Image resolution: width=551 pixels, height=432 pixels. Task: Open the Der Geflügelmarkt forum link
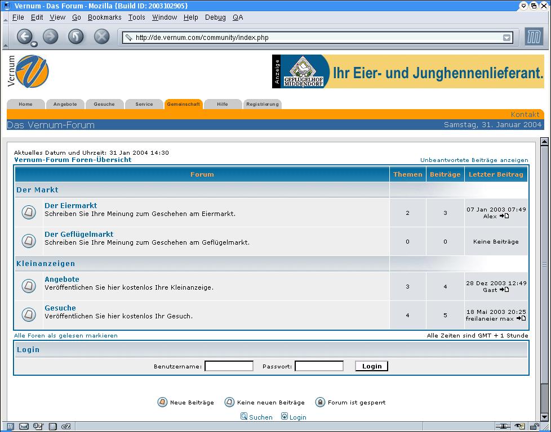79,234
